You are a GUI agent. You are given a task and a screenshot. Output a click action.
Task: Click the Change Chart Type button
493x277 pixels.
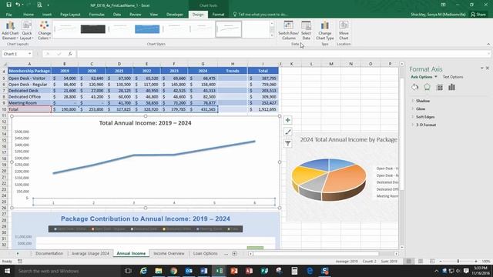(325, 31)
